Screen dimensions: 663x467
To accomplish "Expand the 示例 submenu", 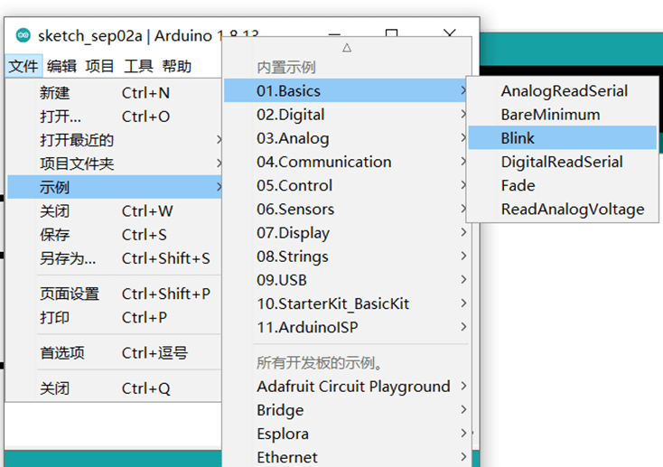I will click(114, 187).
